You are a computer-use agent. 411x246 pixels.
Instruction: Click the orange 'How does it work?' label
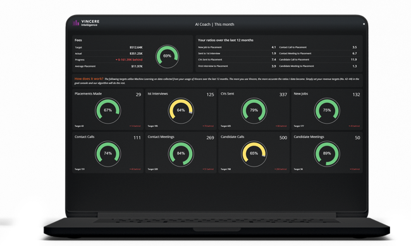pyautogui.click(x=89, y=79)
